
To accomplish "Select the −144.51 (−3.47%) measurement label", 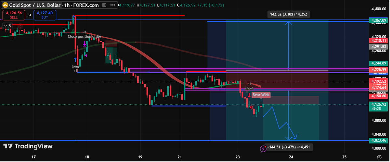I will pyautogui.click(x=289, y=147).
